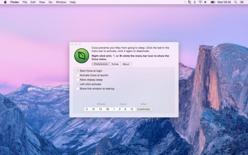
Task: Click the Hours label above durations
Action: [x=123, y=104]
